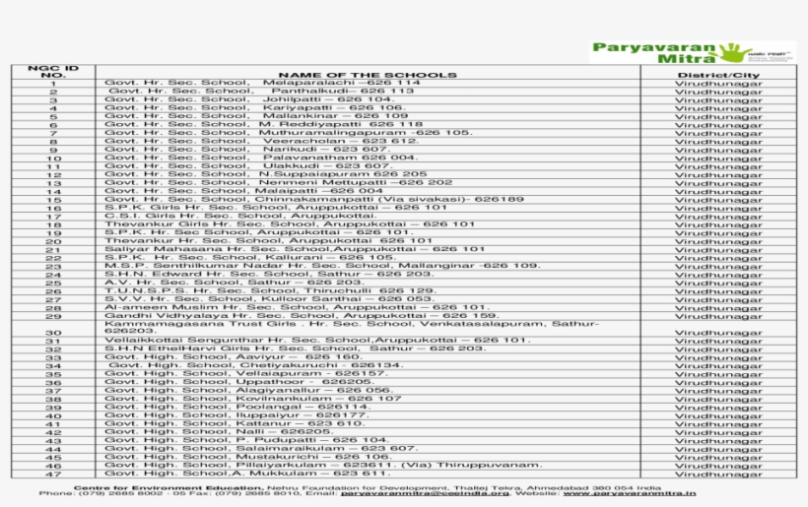Select the District/City column header
This screenshot has width=808, height=507.
pyautogui.click(x=717, y=75)
